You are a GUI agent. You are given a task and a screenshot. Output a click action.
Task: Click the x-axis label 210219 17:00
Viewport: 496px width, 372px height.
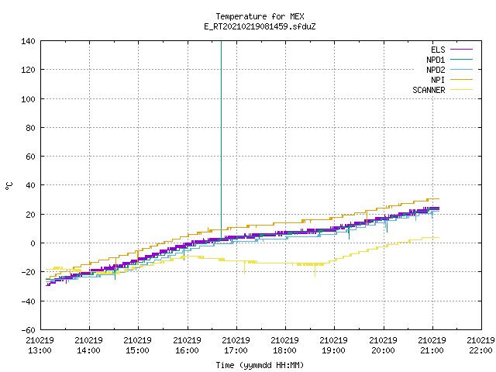click(236, 346)
